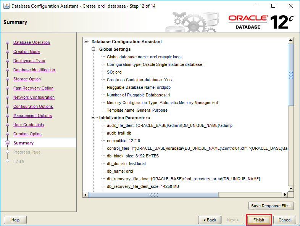Click the horizontal scrollbar thumb

tap(153, 195)
